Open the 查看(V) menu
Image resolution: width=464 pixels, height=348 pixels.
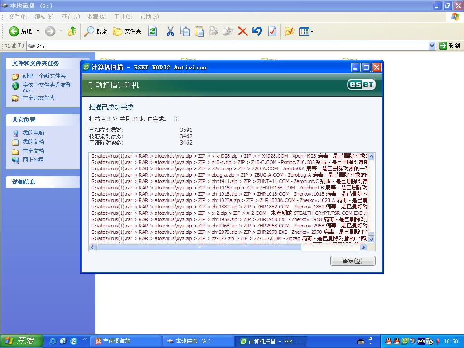[70, 17]
